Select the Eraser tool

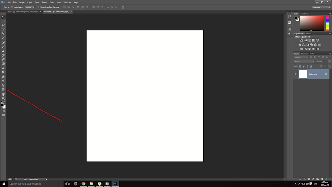point(3,60)
